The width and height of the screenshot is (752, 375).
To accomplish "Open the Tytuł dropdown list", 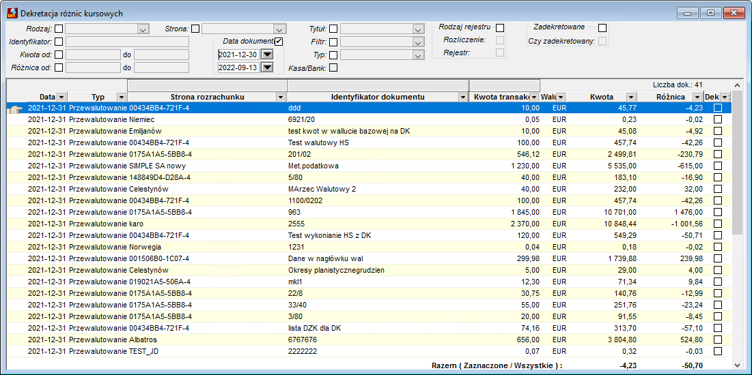I will (417, 29).
